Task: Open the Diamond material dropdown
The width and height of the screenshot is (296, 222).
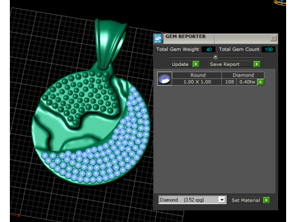Action: 222,200
